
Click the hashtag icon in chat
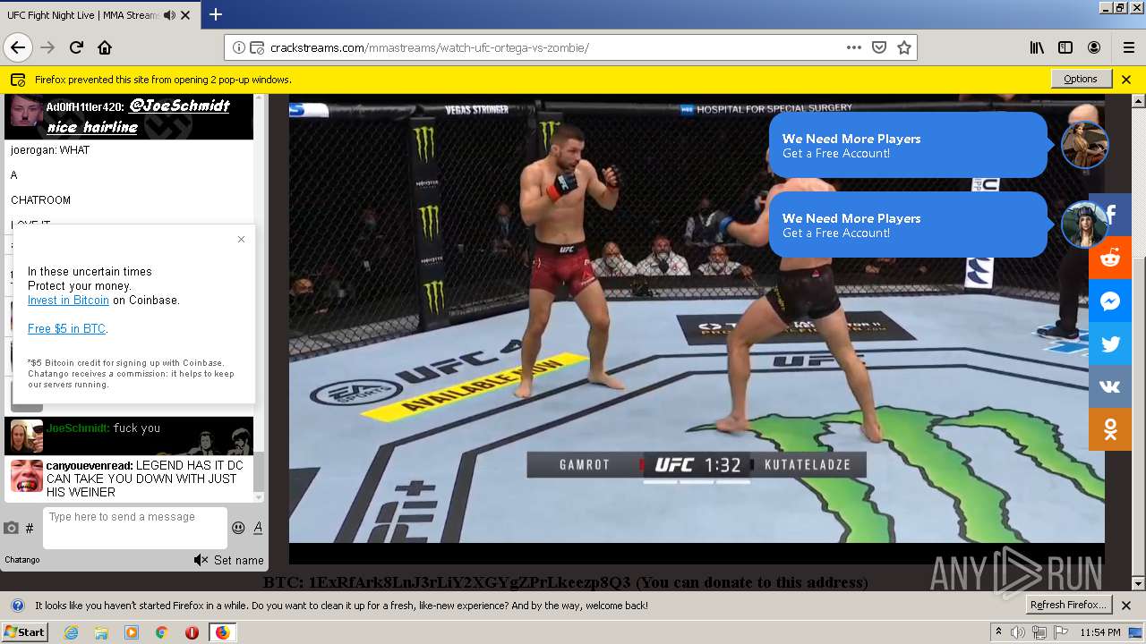tap(30, 529)
